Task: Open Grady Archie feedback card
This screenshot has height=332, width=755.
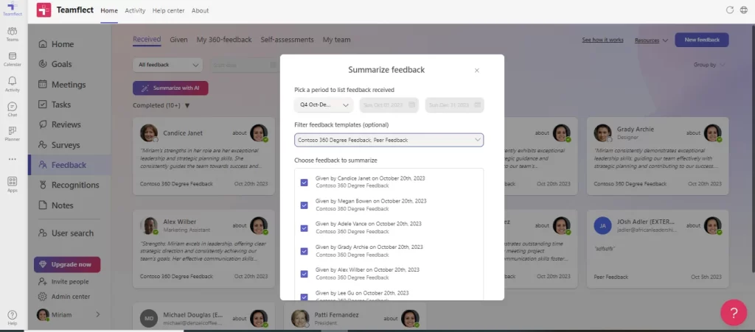Action: tap(658, 156)
